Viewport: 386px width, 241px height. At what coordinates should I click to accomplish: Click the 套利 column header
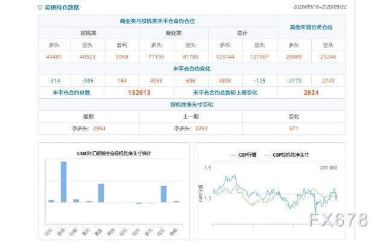[122, 45]
